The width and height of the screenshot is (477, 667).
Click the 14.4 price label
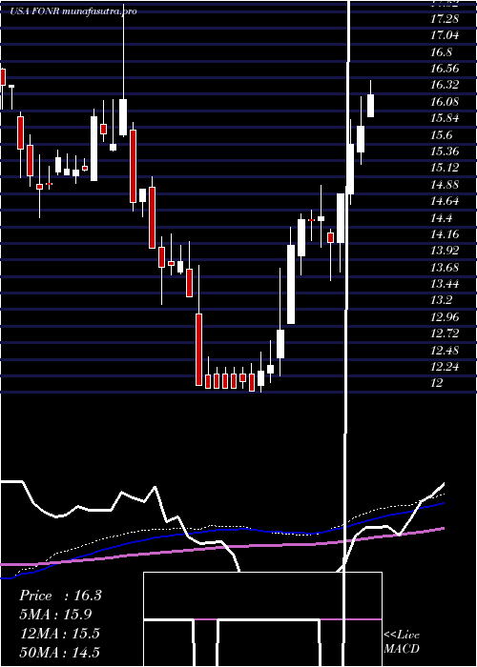pos(442,217)
